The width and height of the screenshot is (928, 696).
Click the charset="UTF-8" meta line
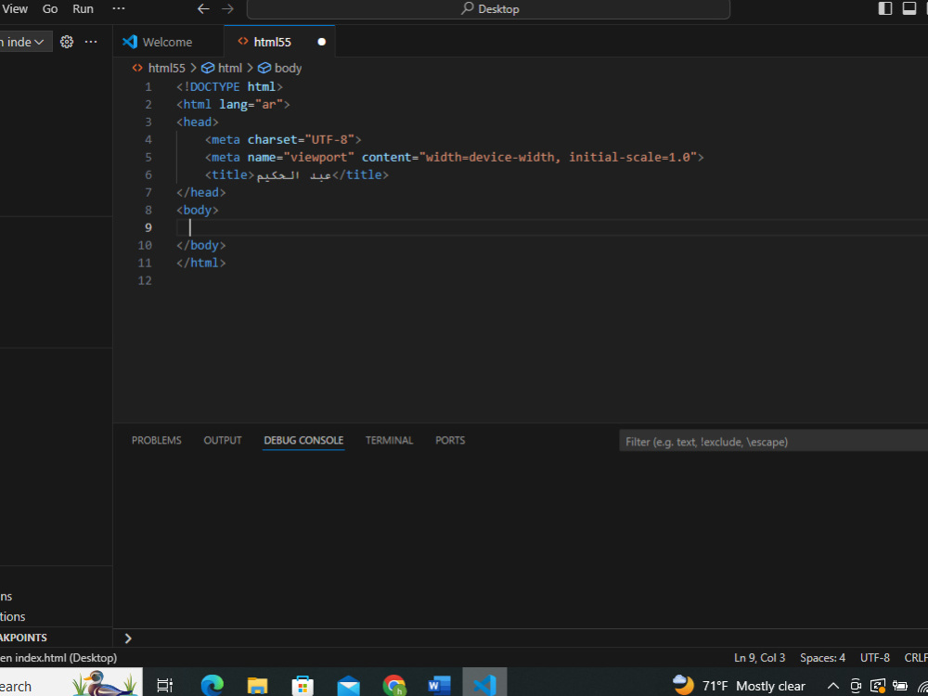point(283,140)
